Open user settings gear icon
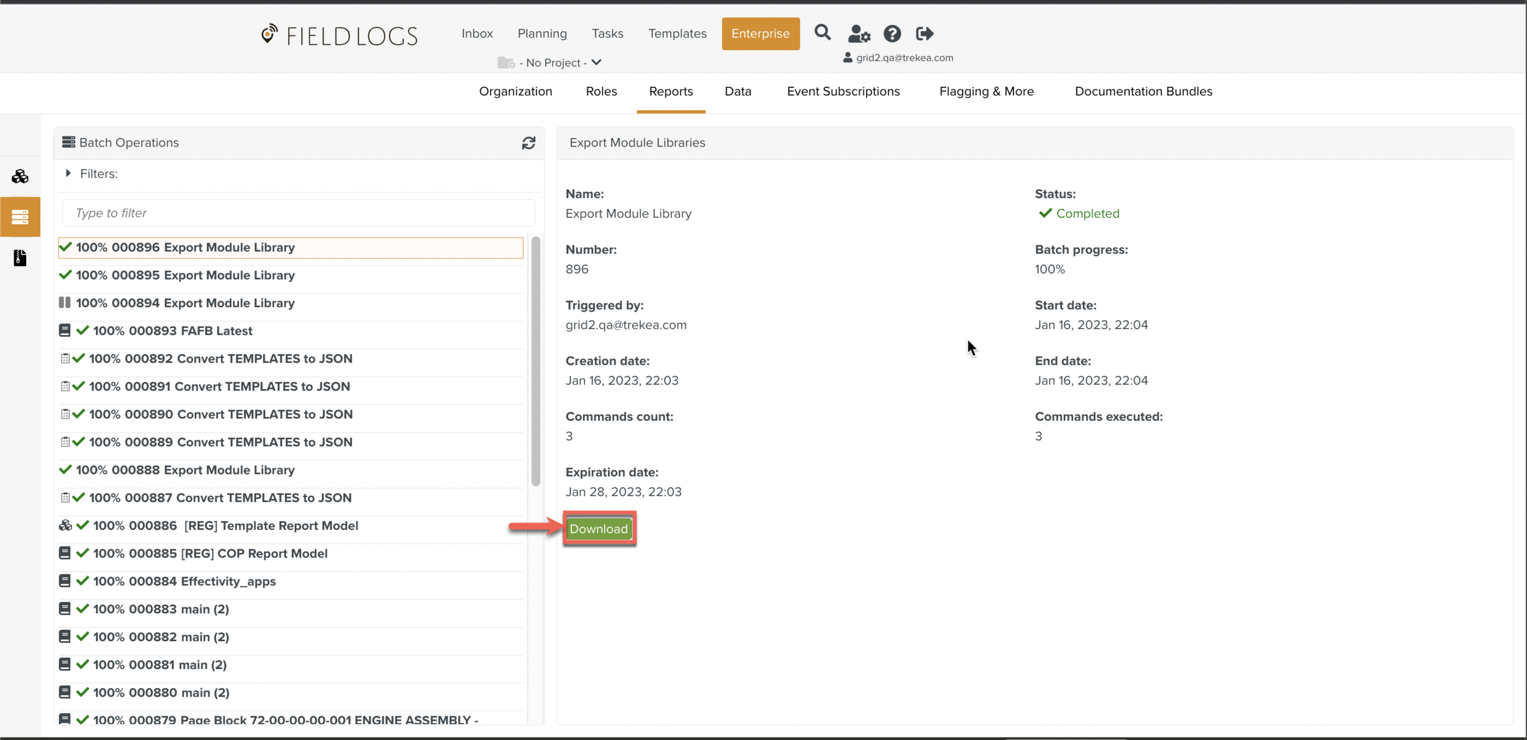 click(859, 34)
